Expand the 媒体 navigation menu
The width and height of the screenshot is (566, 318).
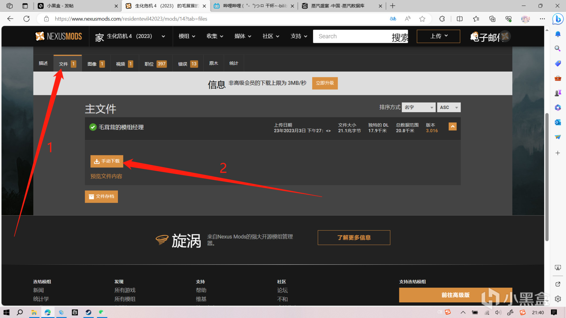243,36
